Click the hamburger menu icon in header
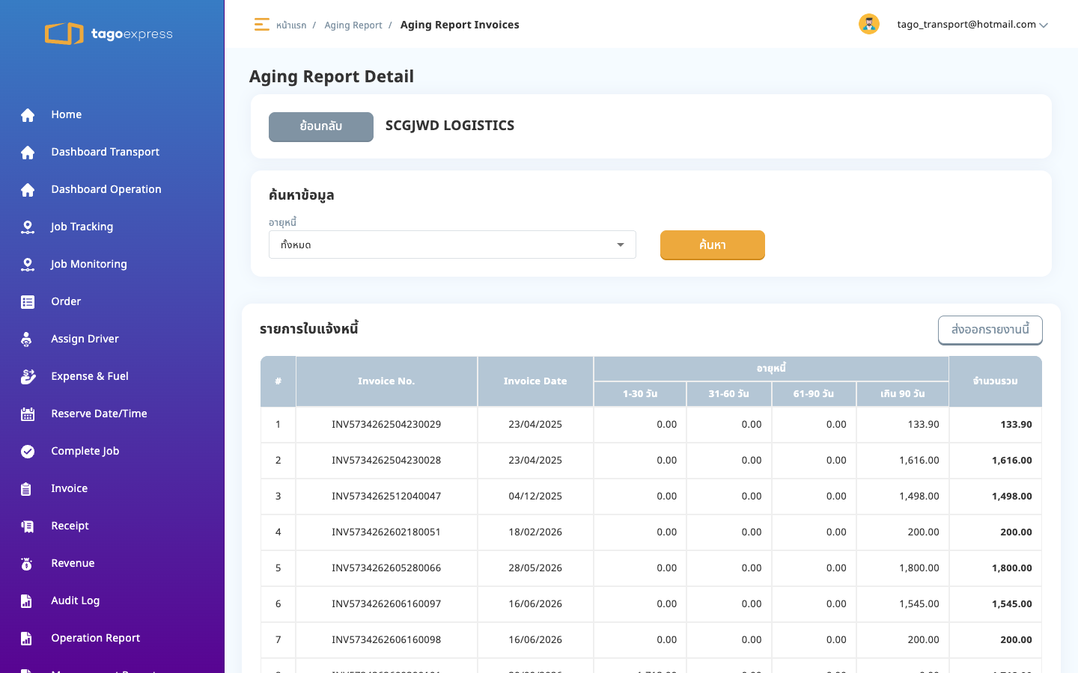The width and height of the screenshot is (1078, 673). [x=261, y=25]
